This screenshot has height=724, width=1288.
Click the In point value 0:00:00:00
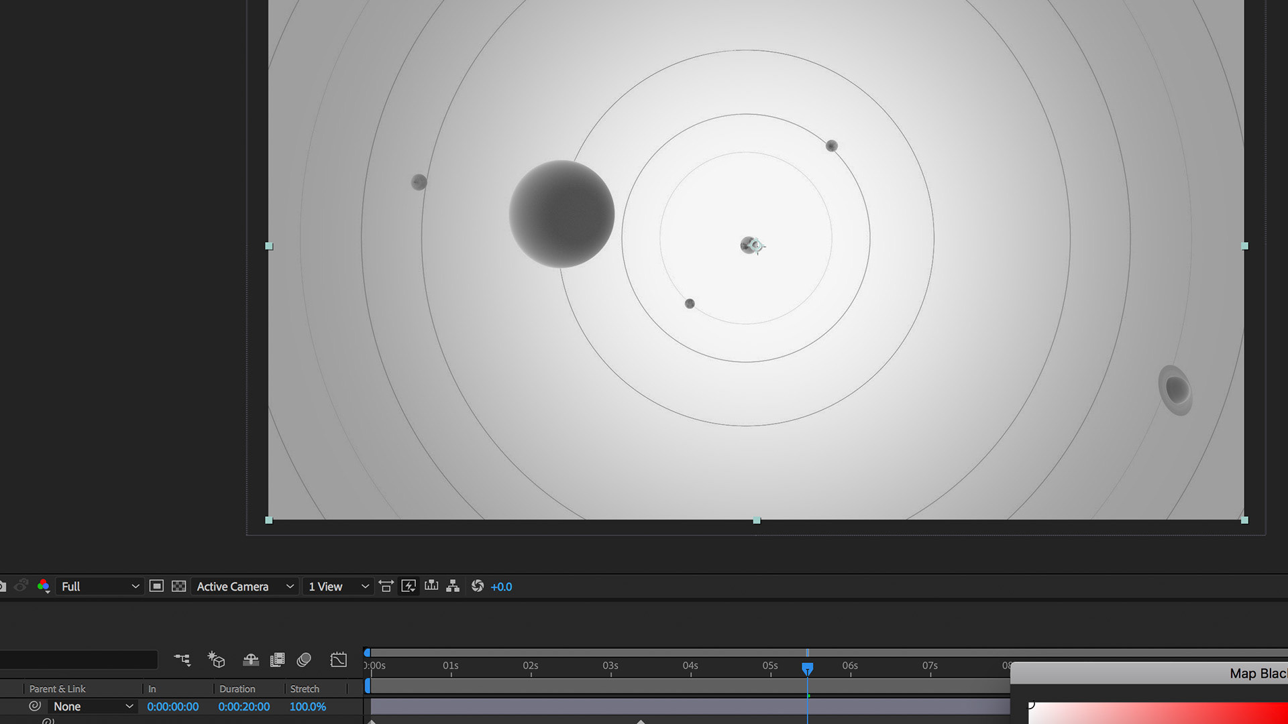pos(172,707)
